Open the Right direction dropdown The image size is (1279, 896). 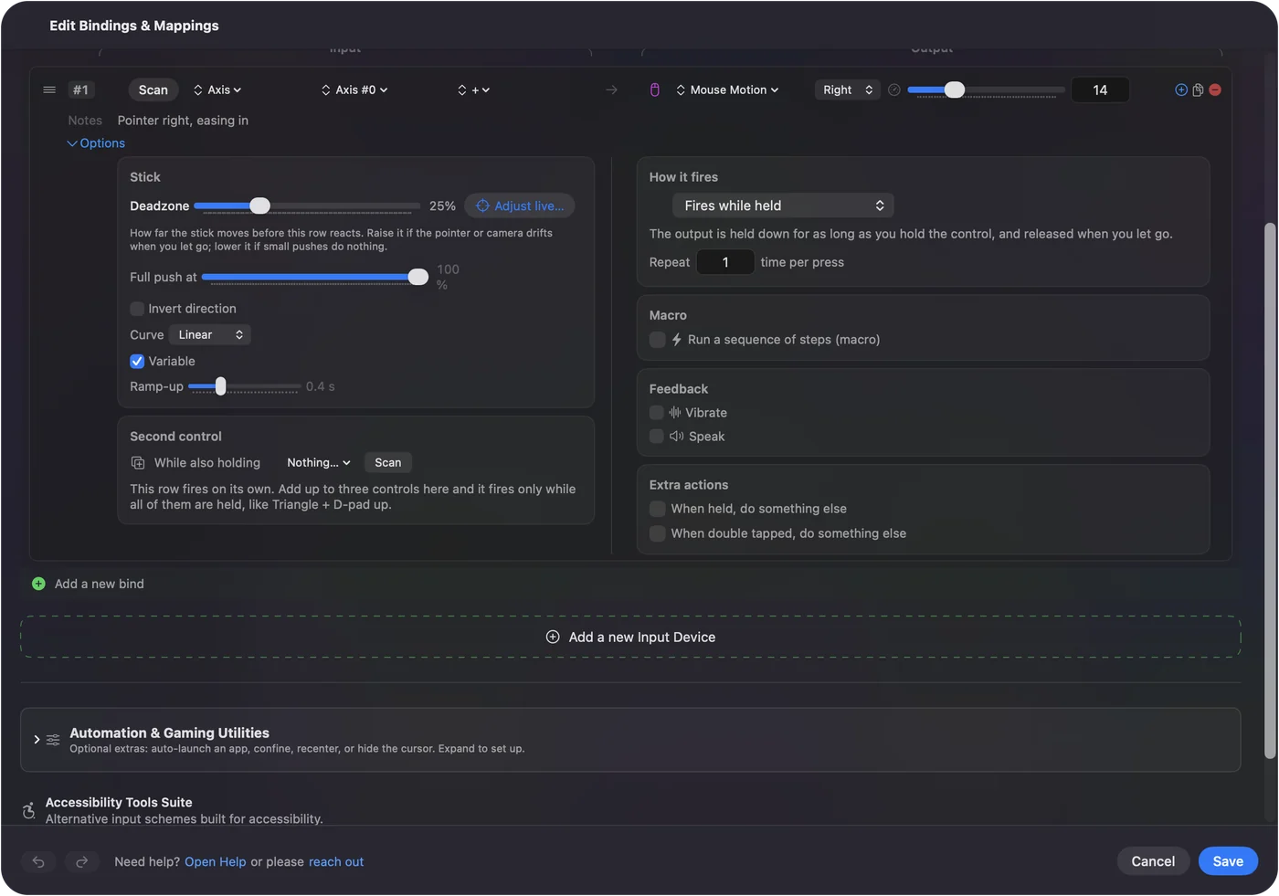point(848,90)
